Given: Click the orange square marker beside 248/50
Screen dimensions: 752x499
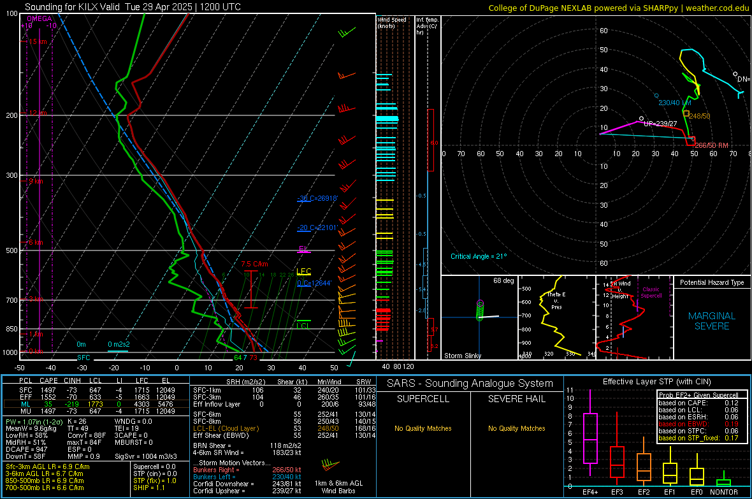Looking at the screenshot, I should point(686,114).
